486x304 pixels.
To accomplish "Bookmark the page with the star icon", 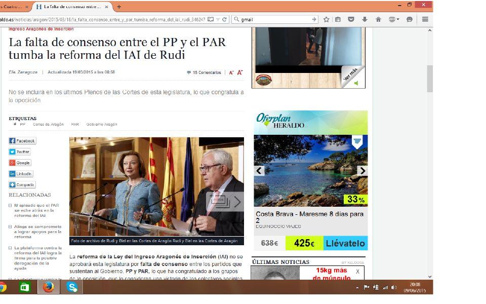I will click(x=327, y=19).
